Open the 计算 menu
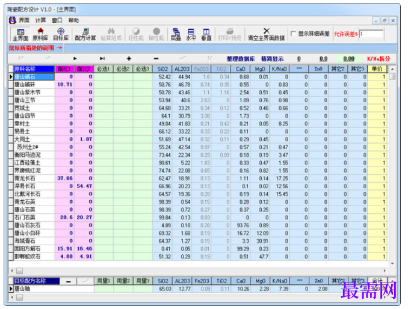408x309 pixels. coord(40,20)
